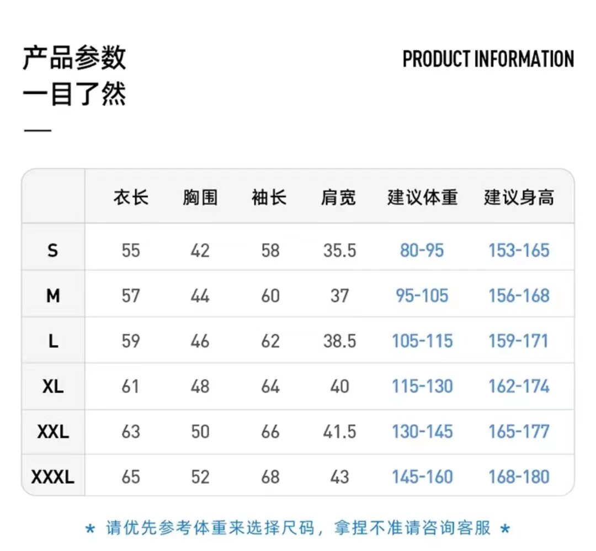The height and width of the screenshot is (551, 596).
Task: Click chest value 42 in S row
Action: coord(200,251)
